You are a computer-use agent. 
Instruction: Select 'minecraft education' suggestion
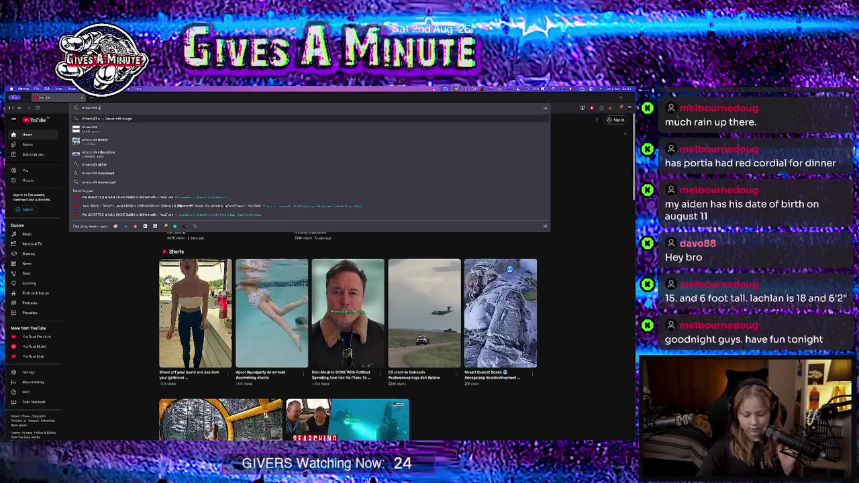309,154
